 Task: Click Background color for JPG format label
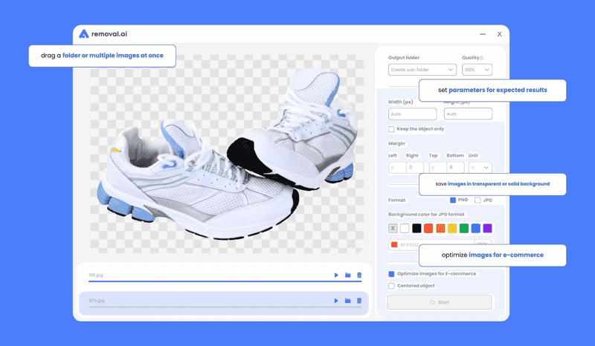(426, 215)
